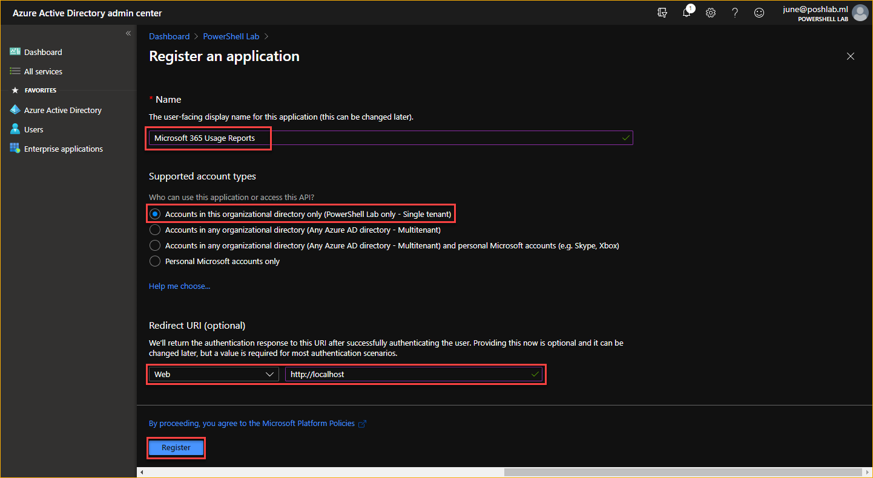This screenshot has height=478, width=873.
Task: Open the notifications bell
Action: point(687,13)
